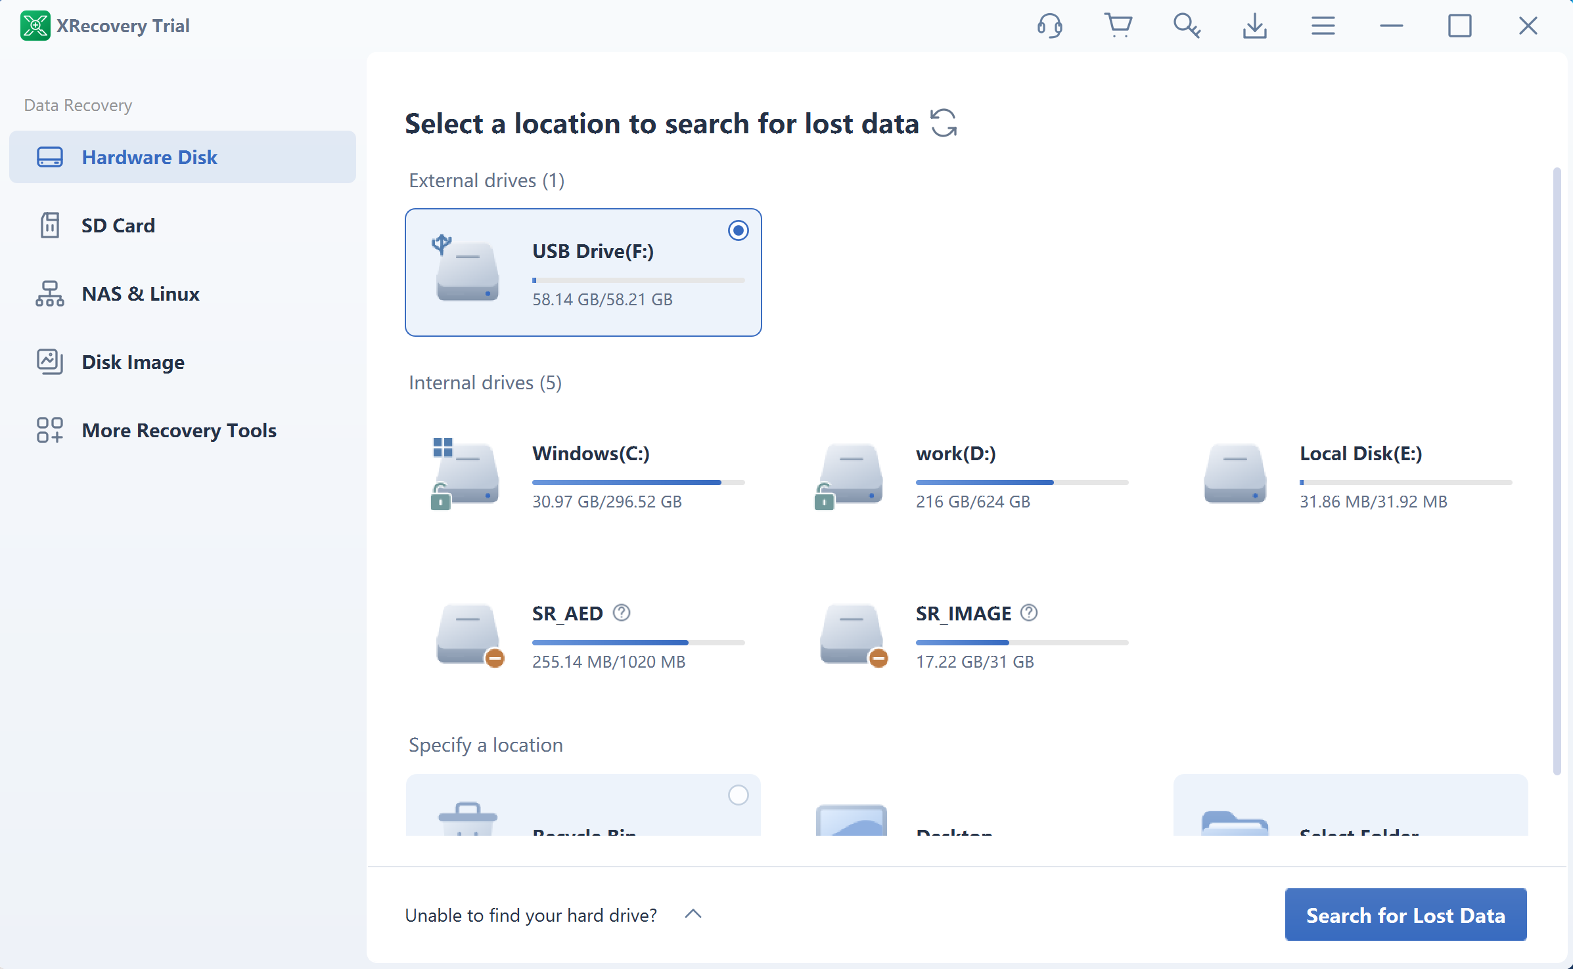The image size is (1573, 969).
Task: Click the Windows(C:) drive icon
Action: tap(466, 473)
